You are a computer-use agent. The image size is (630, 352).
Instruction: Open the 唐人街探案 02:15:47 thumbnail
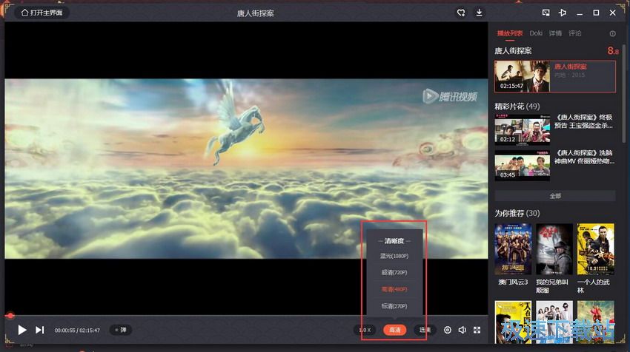click(523, 76)
